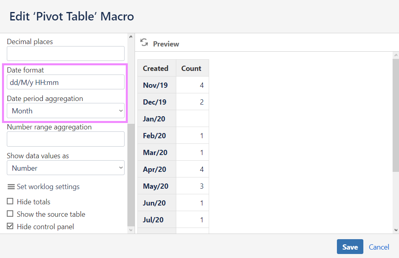Open Date period aggregation dropdown

click(66, 111)
